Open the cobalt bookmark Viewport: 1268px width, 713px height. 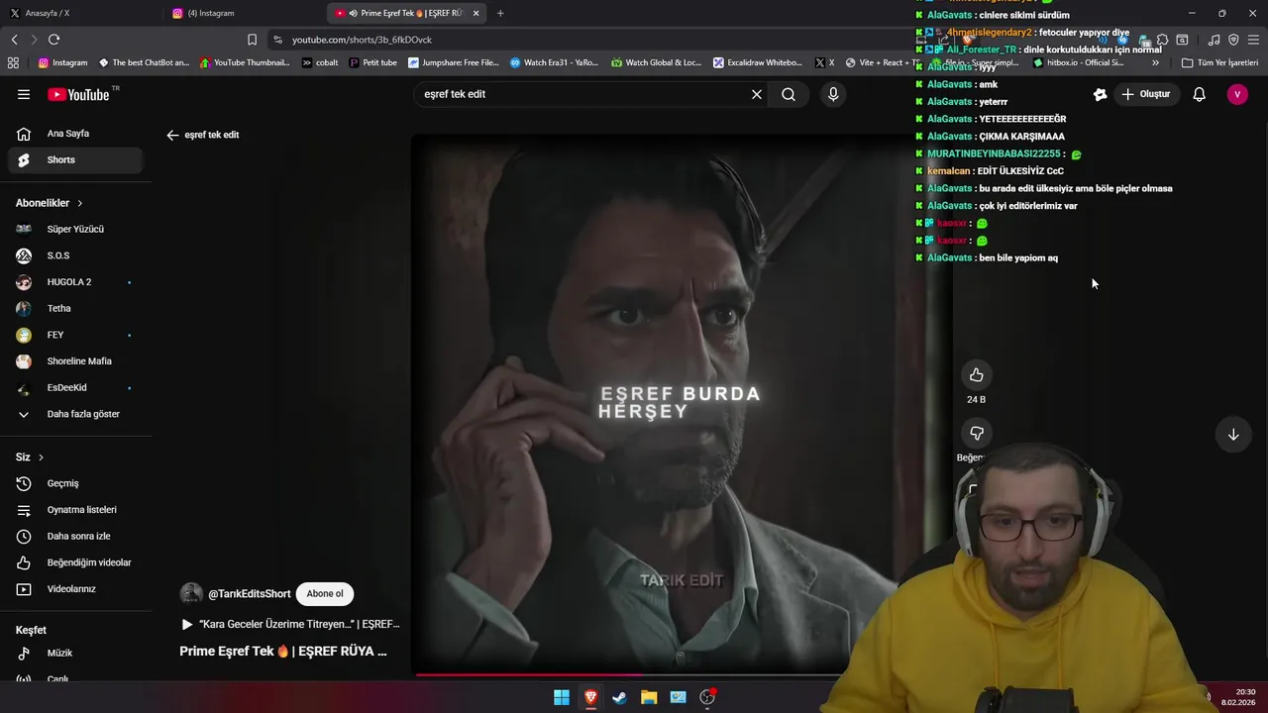pos(320,62)
